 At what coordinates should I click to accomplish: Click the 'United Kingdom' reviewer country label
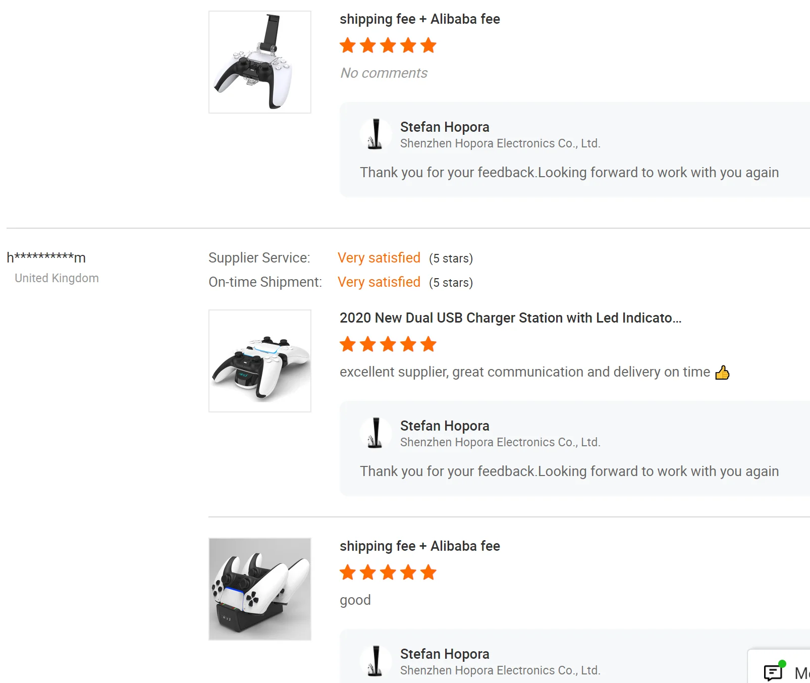(57, 278)
